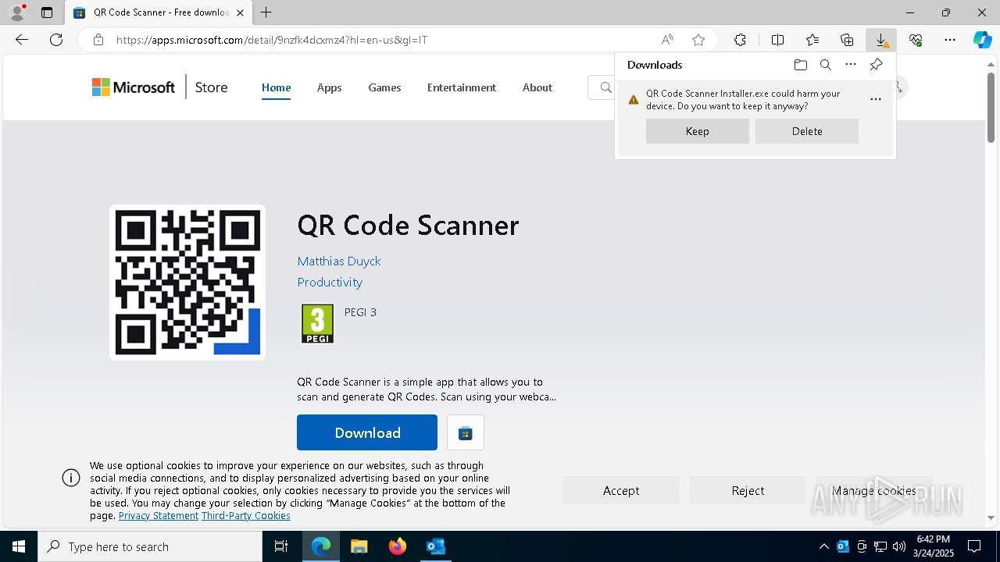Screen dimensions: 1000x562
Task: Select the QR Code Scanner browser tab
Action: (159, 12)
